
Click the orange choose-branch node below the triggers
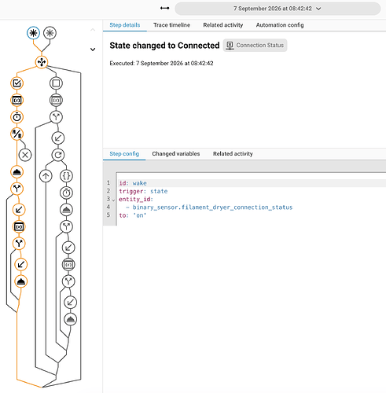click(x=42, y=62)
